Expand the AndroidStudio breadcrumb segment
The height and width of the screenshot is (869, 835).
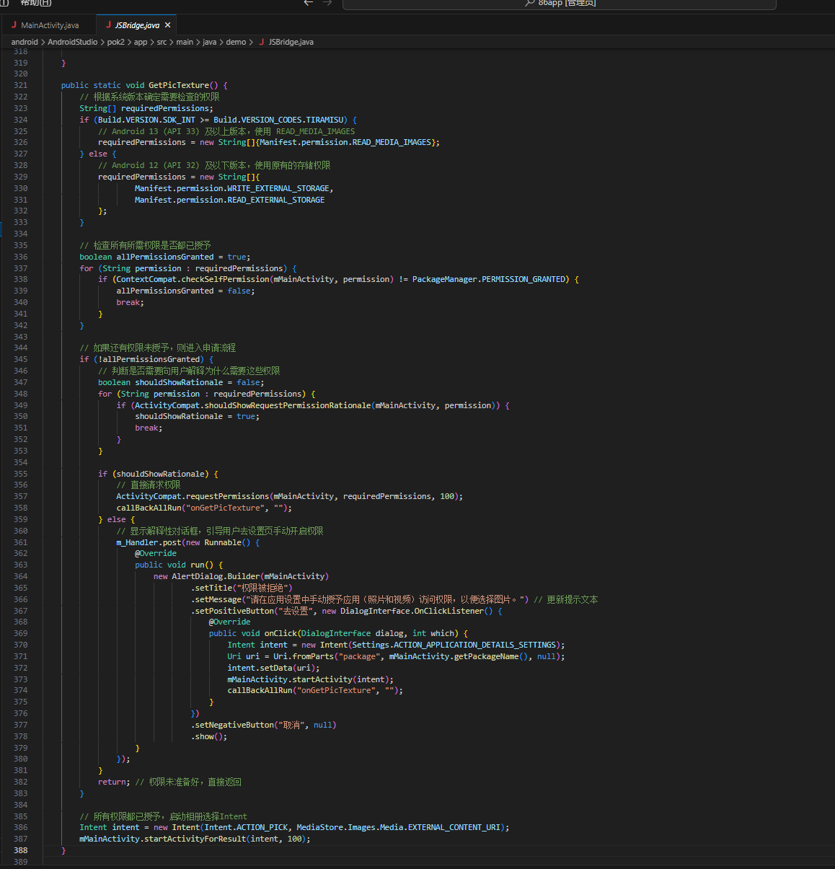(72, 42)
